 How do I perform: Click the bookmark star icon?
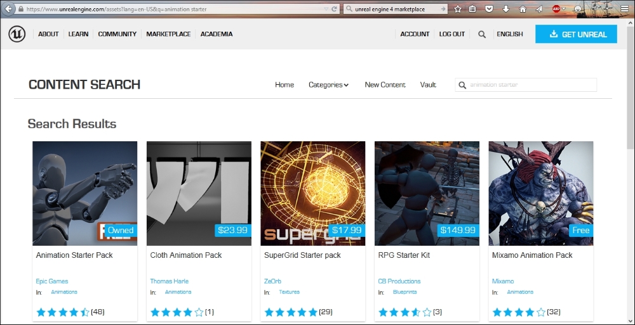pos(458,9)
